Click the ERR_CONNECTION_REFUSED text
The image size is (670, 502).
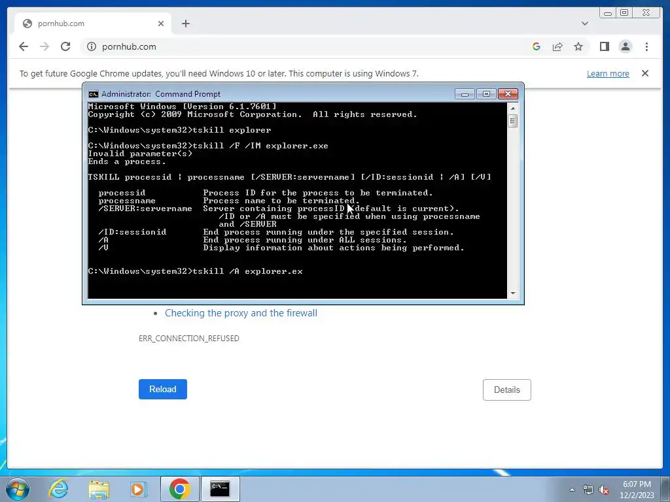189,339
